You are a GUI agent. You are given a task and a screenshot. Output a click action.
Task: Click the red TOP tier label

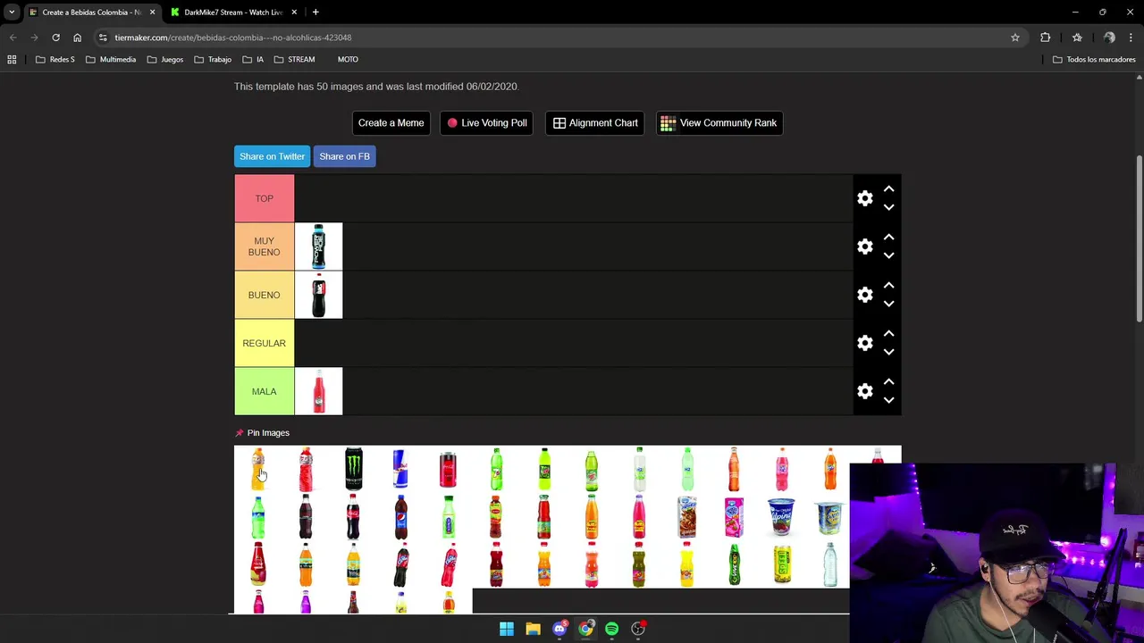coord(264,198)
